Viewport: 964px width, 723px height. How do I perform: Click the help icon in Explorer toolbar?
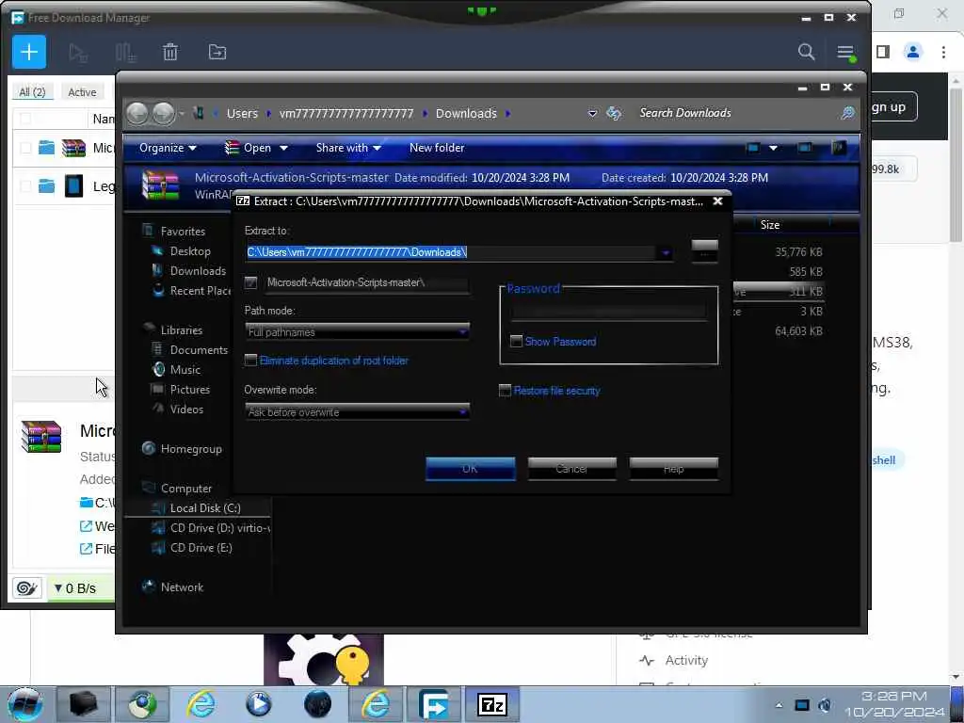click(x=839, y=148)
